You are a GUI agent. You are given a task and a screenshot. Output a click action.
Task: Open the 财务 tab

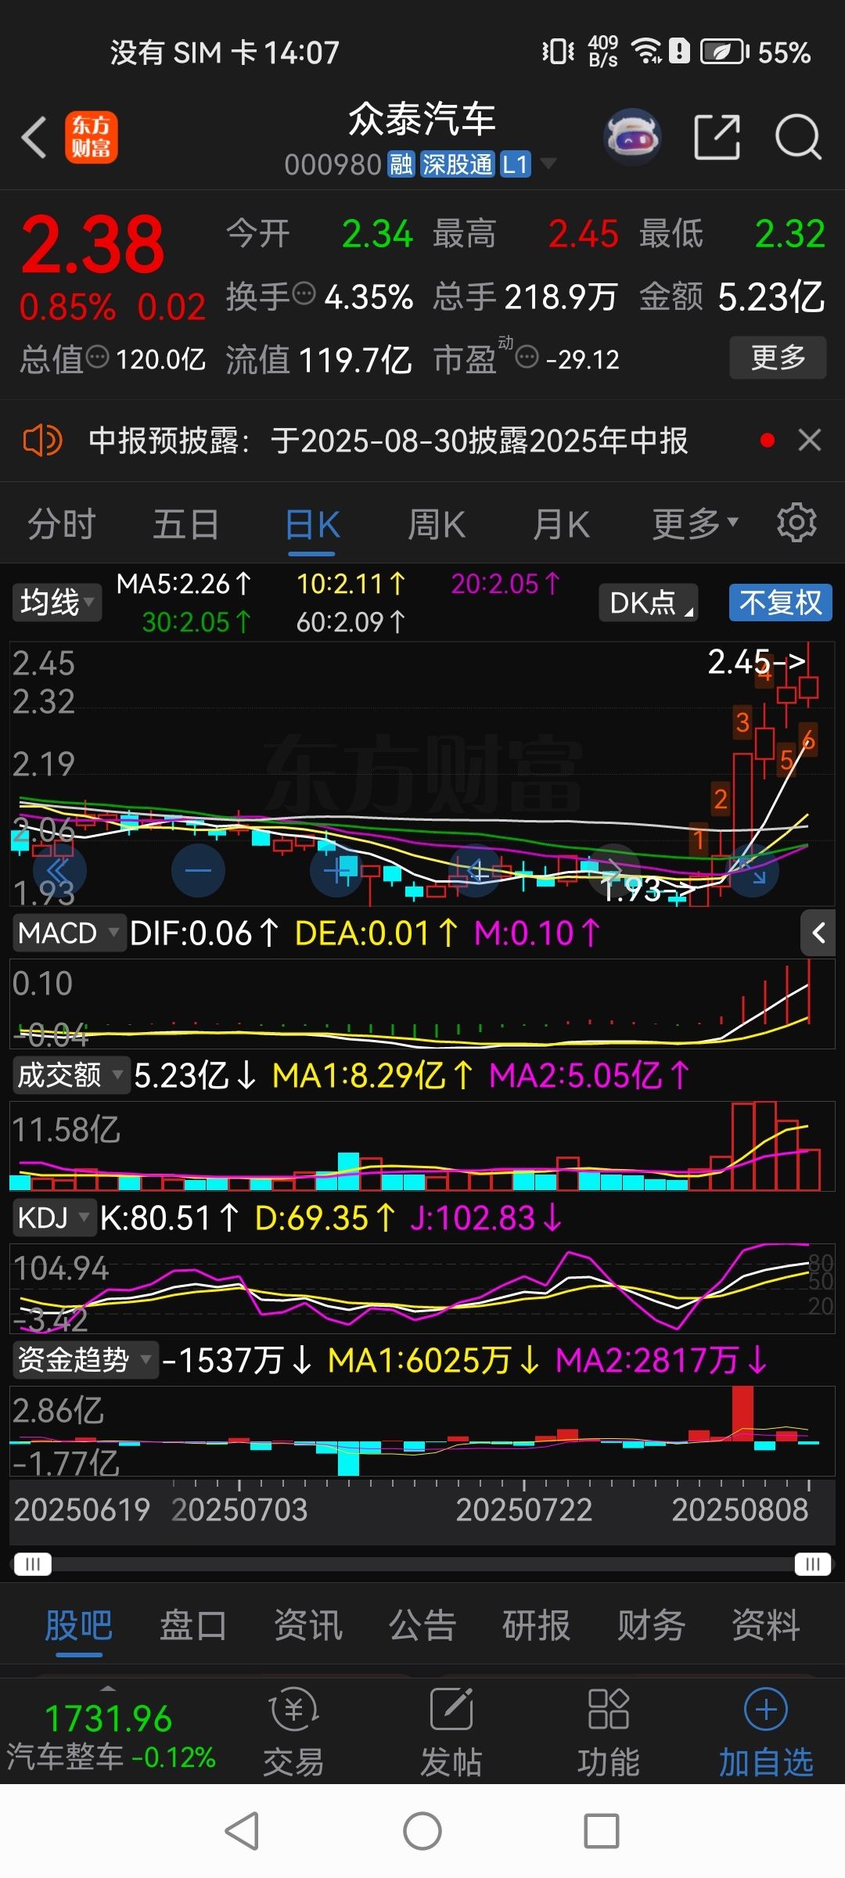[x=651, y=1626]
